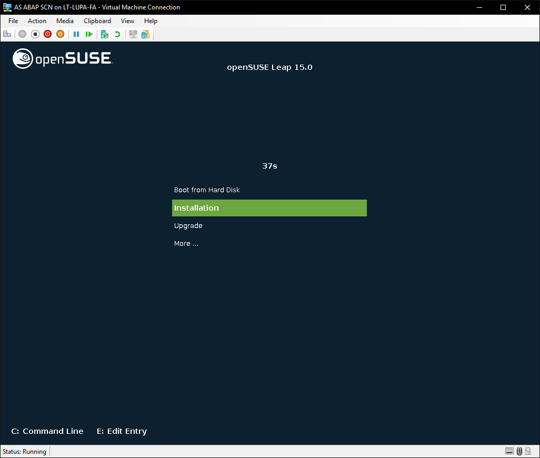Click the green Revert arrow icon
This screenshot has width=540, height=458.
[117, 34]
